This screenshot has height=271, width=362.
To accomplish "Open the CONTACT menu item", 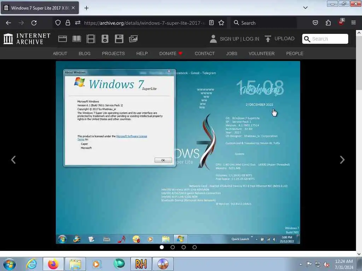I will click(x=205, y=54).
